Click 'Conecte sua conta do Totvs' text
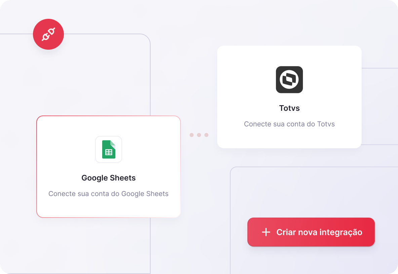 (289, 124)
